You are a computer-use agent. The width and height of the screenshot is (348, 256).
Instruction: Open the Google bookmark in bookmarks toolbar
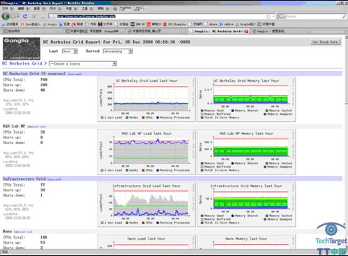coord(50,24)
